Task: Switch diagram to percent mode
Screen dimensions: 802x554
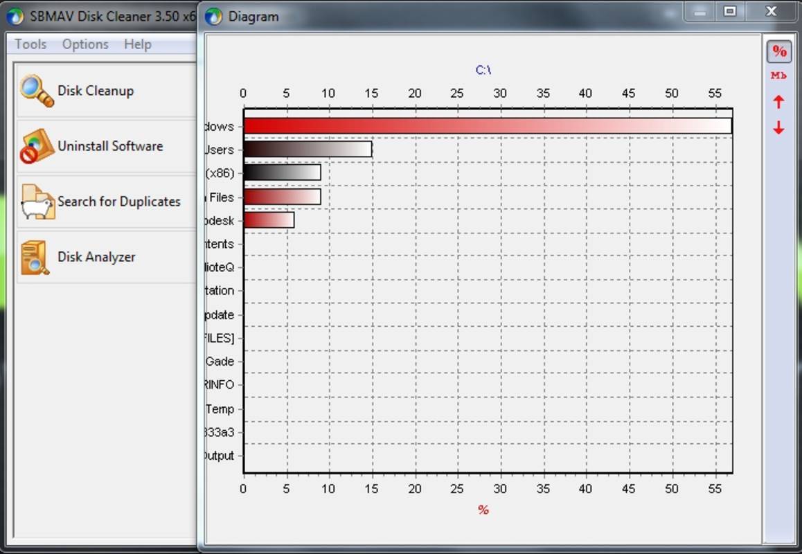Action: coord(779,52)
